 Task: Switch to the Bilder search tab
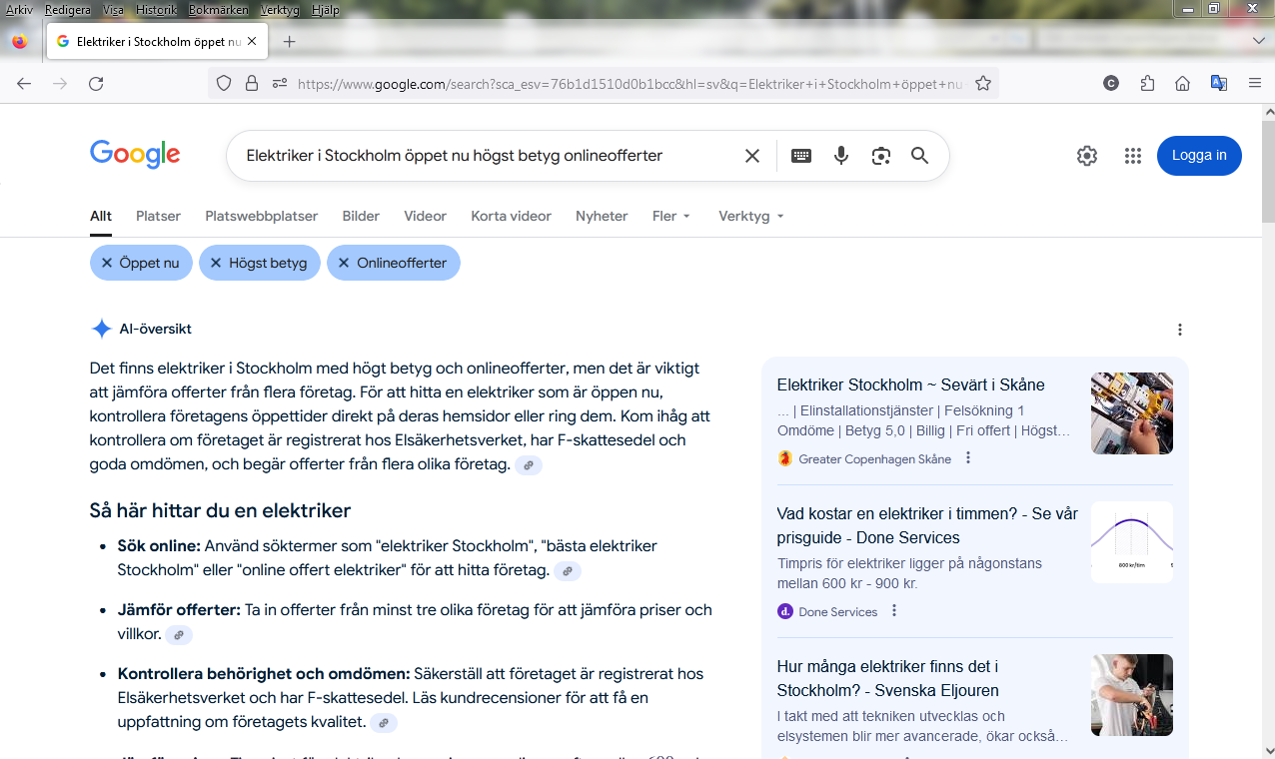click(x=361, y=216)
